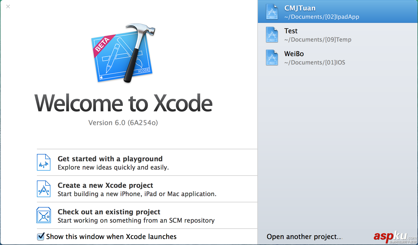Open another project from the link
This screenshot has height=245, width=418.
(304, 236)
